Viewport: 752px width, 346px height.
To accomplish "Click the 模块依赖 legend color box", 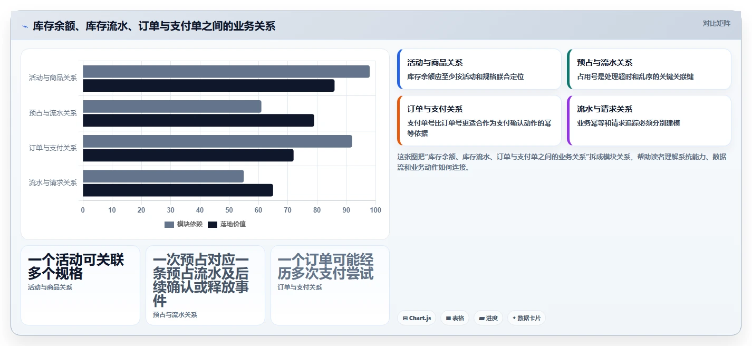I will (169, 225).
